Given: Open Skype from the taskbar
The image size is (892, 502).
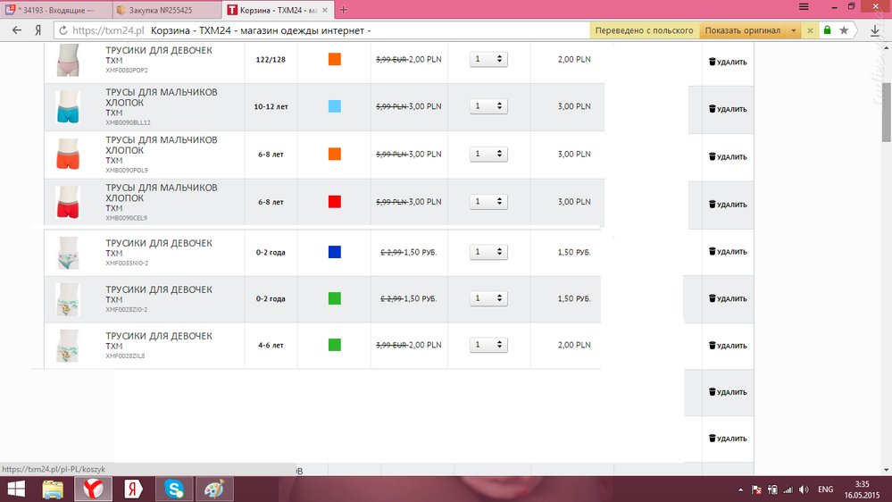Looking at the screenshot, I should (174, 489).
